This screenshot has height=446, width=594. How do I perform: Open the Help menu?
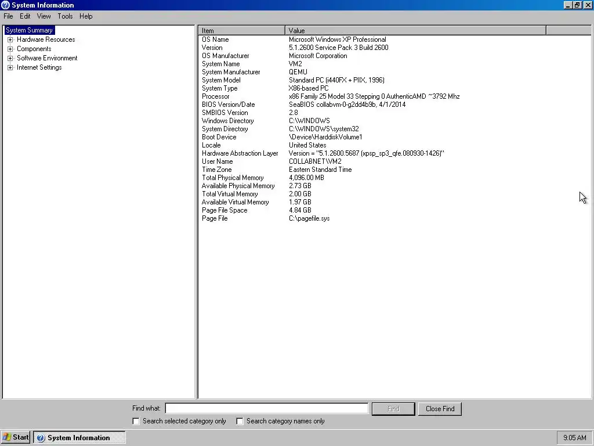point(86,16)
